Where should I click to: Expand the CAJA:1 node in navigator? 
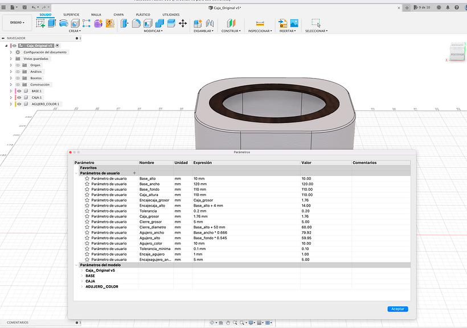11,97
